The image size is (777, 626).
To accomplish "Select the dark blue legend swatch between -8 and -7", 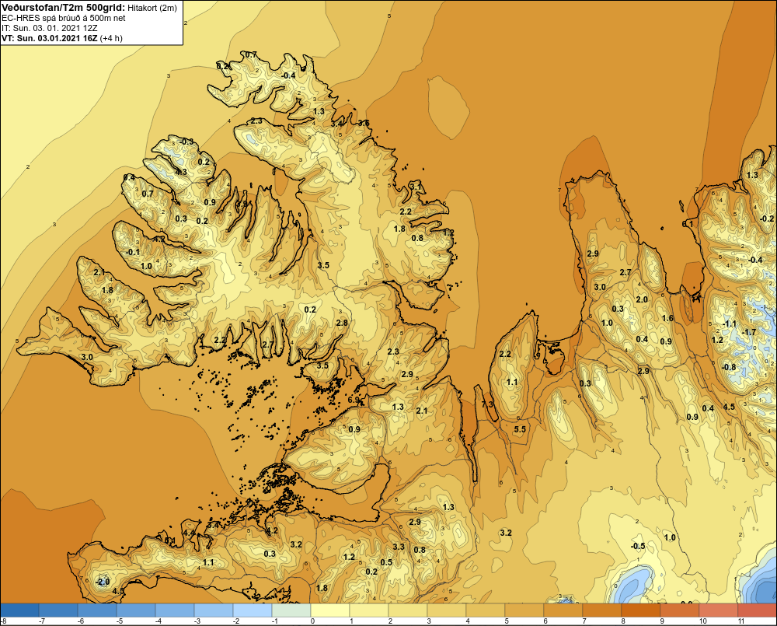I will click(x=19, y=610).
